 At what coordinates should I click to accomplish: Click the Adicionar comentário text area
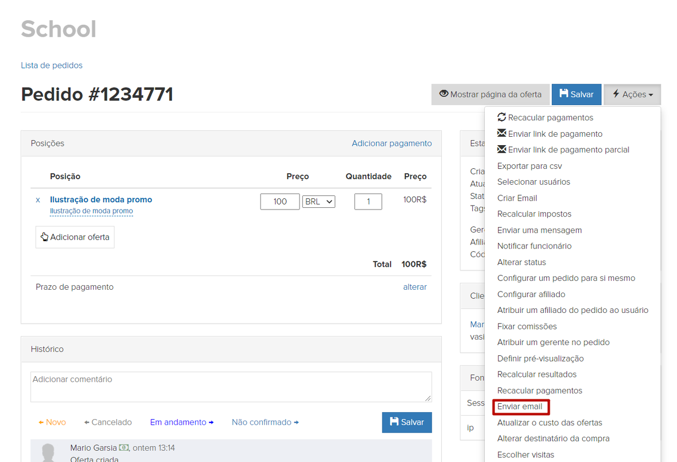[231, 387]
